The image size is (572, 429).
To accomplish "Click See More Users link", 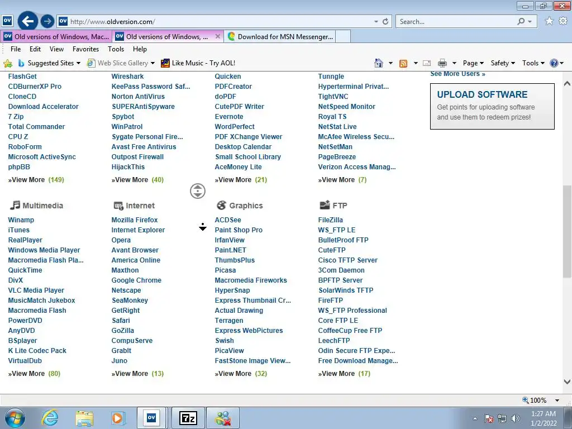I will click(x=457, y=74).
